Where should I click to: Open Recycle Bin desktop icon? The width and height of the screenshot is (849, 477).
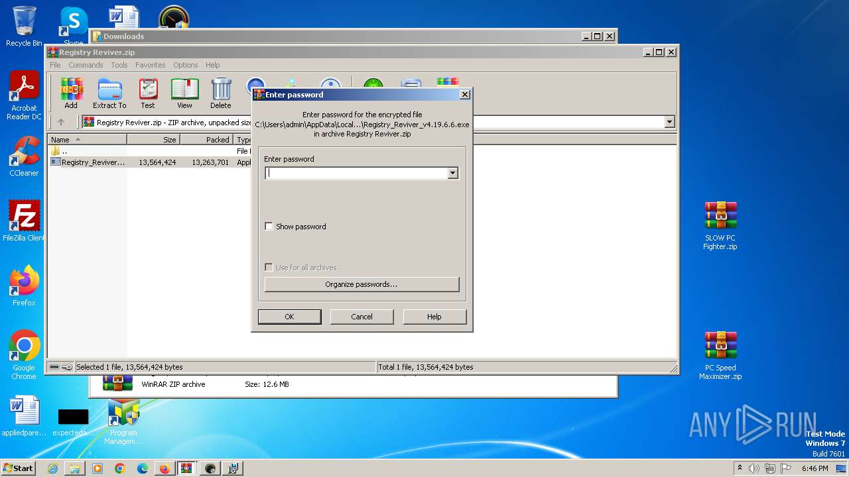click(x=24, y=26)
